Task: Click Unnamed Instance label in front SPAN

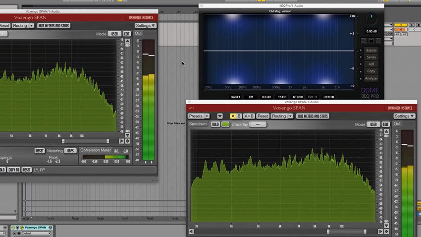Action: [400, 108]
